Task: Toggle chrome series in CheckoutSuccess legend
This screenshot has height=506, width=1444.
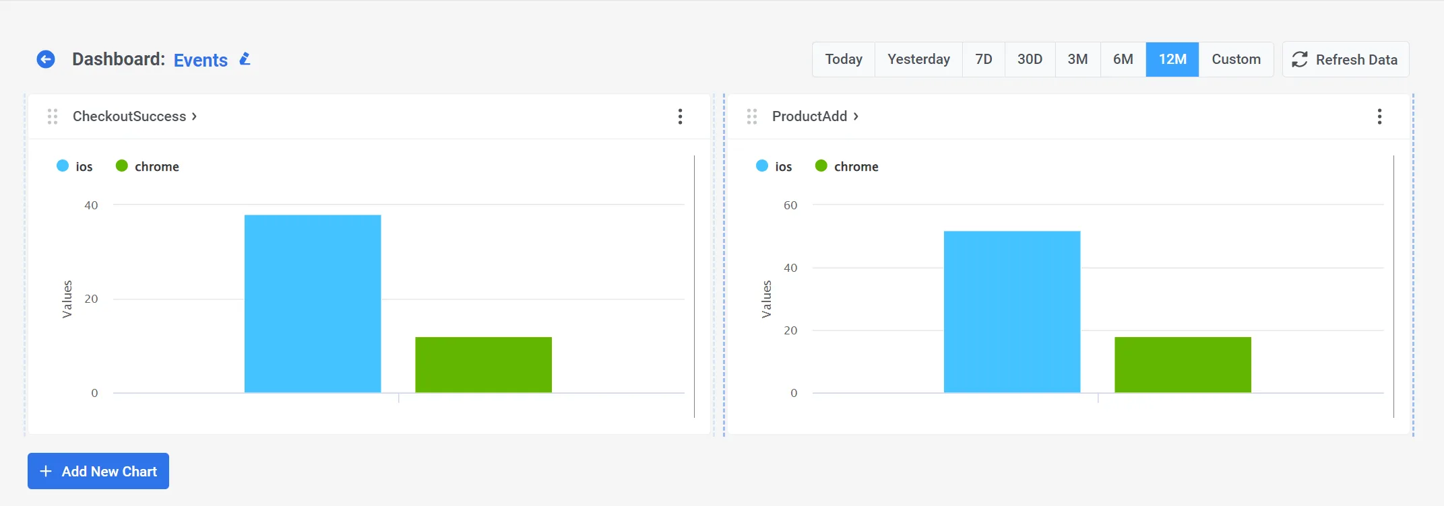Action: (148, 166)
